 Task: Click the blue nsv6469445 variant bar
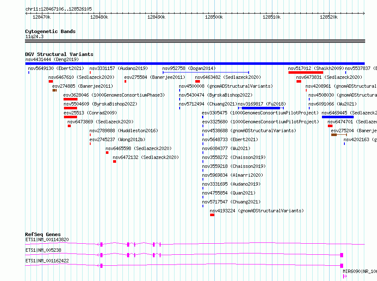coord(338,117)
